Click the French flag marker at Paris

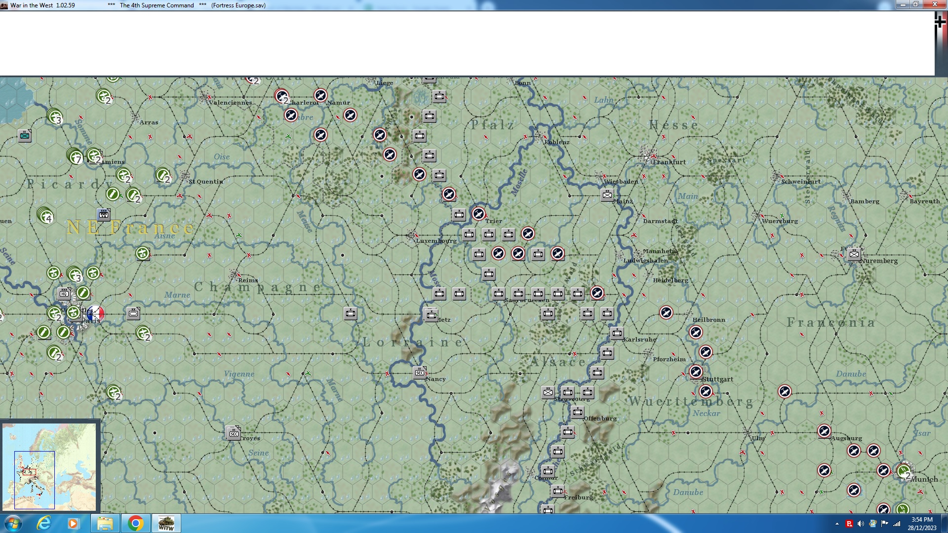coord(95,313)
